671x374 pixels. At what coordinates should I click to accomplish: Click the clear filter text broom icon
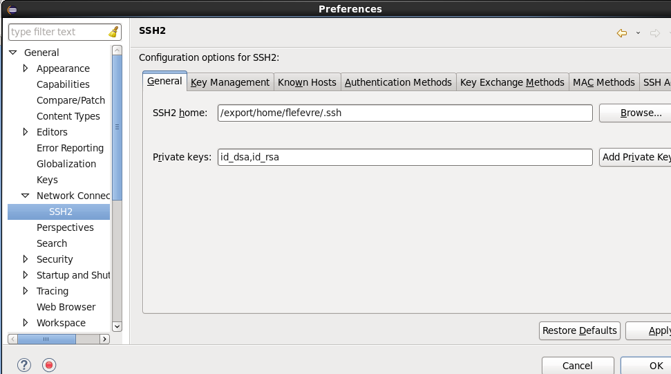113,32
